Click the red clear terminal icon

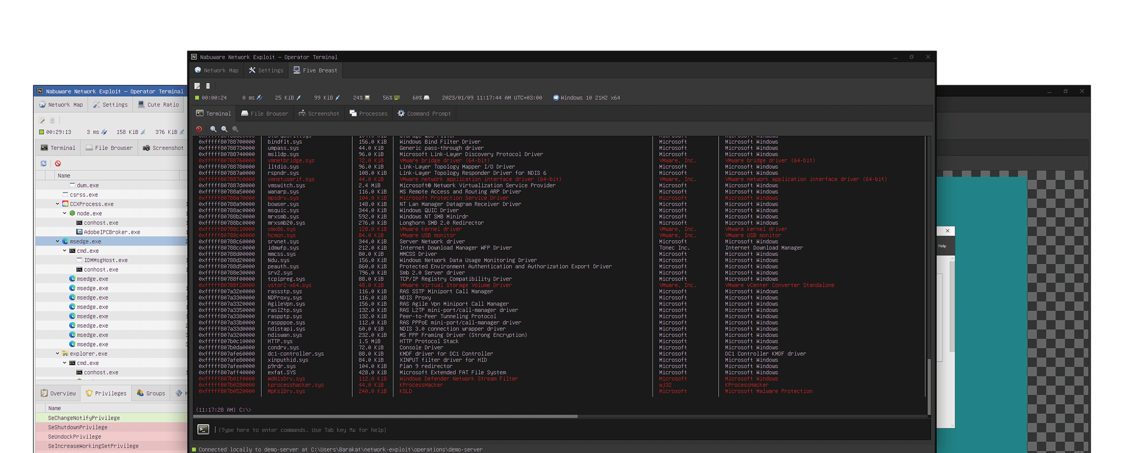pyautogui.click(x=199, y=129)
